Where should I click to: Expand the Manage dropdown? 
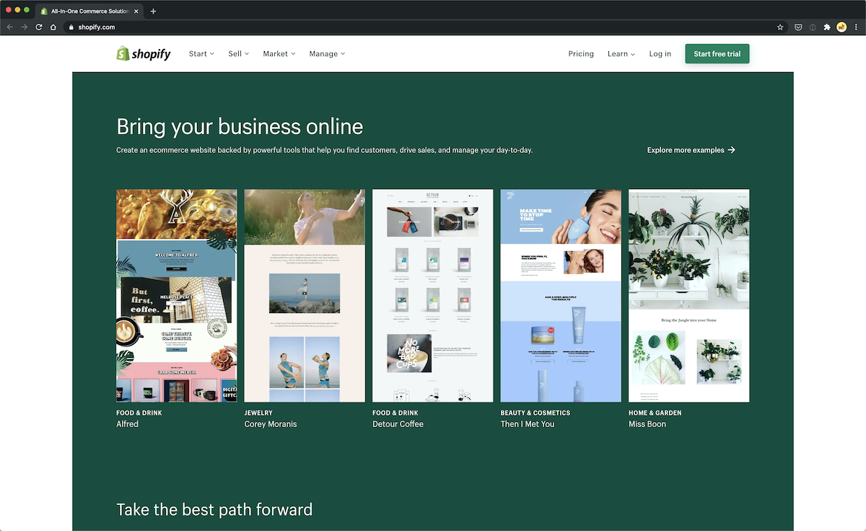tap(327, 53)
